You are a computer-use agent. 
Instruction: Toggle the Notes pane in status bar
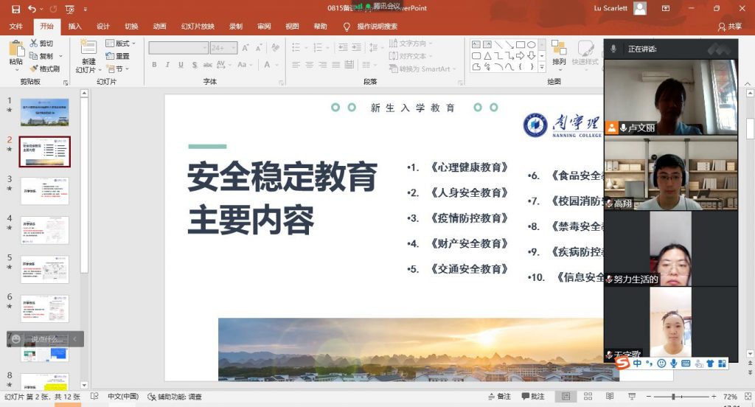point(498,397)
